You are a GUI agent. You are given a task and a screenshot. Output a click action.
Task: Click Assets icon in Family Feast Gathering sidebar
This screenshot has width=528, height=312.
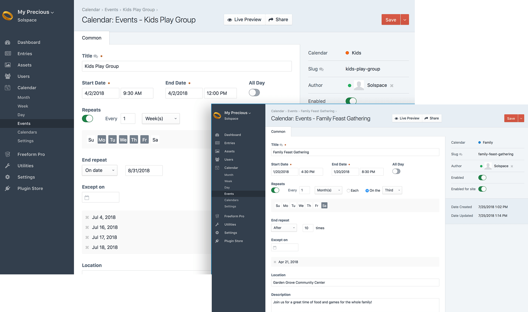point(217,151)
